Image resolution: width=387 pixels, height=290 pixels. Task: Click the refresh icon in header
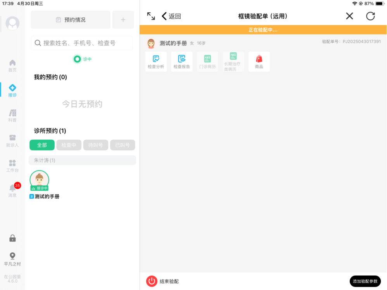(370, 16)
